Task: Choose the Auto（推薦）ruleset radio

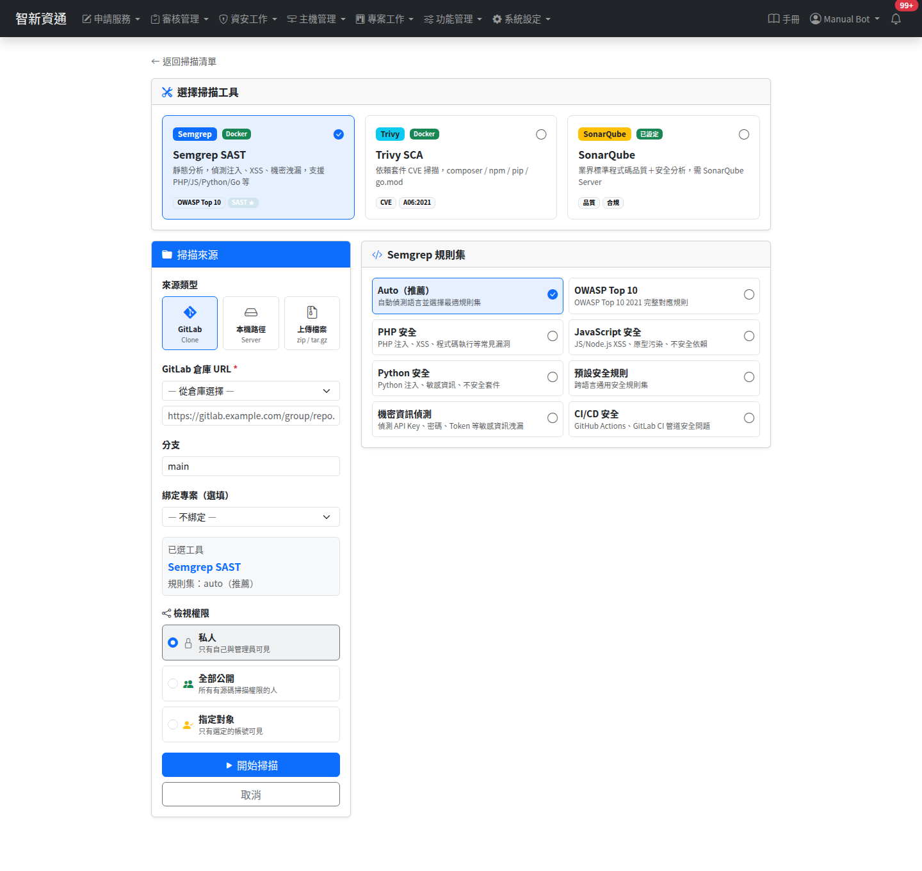Action: pos(553,294)
